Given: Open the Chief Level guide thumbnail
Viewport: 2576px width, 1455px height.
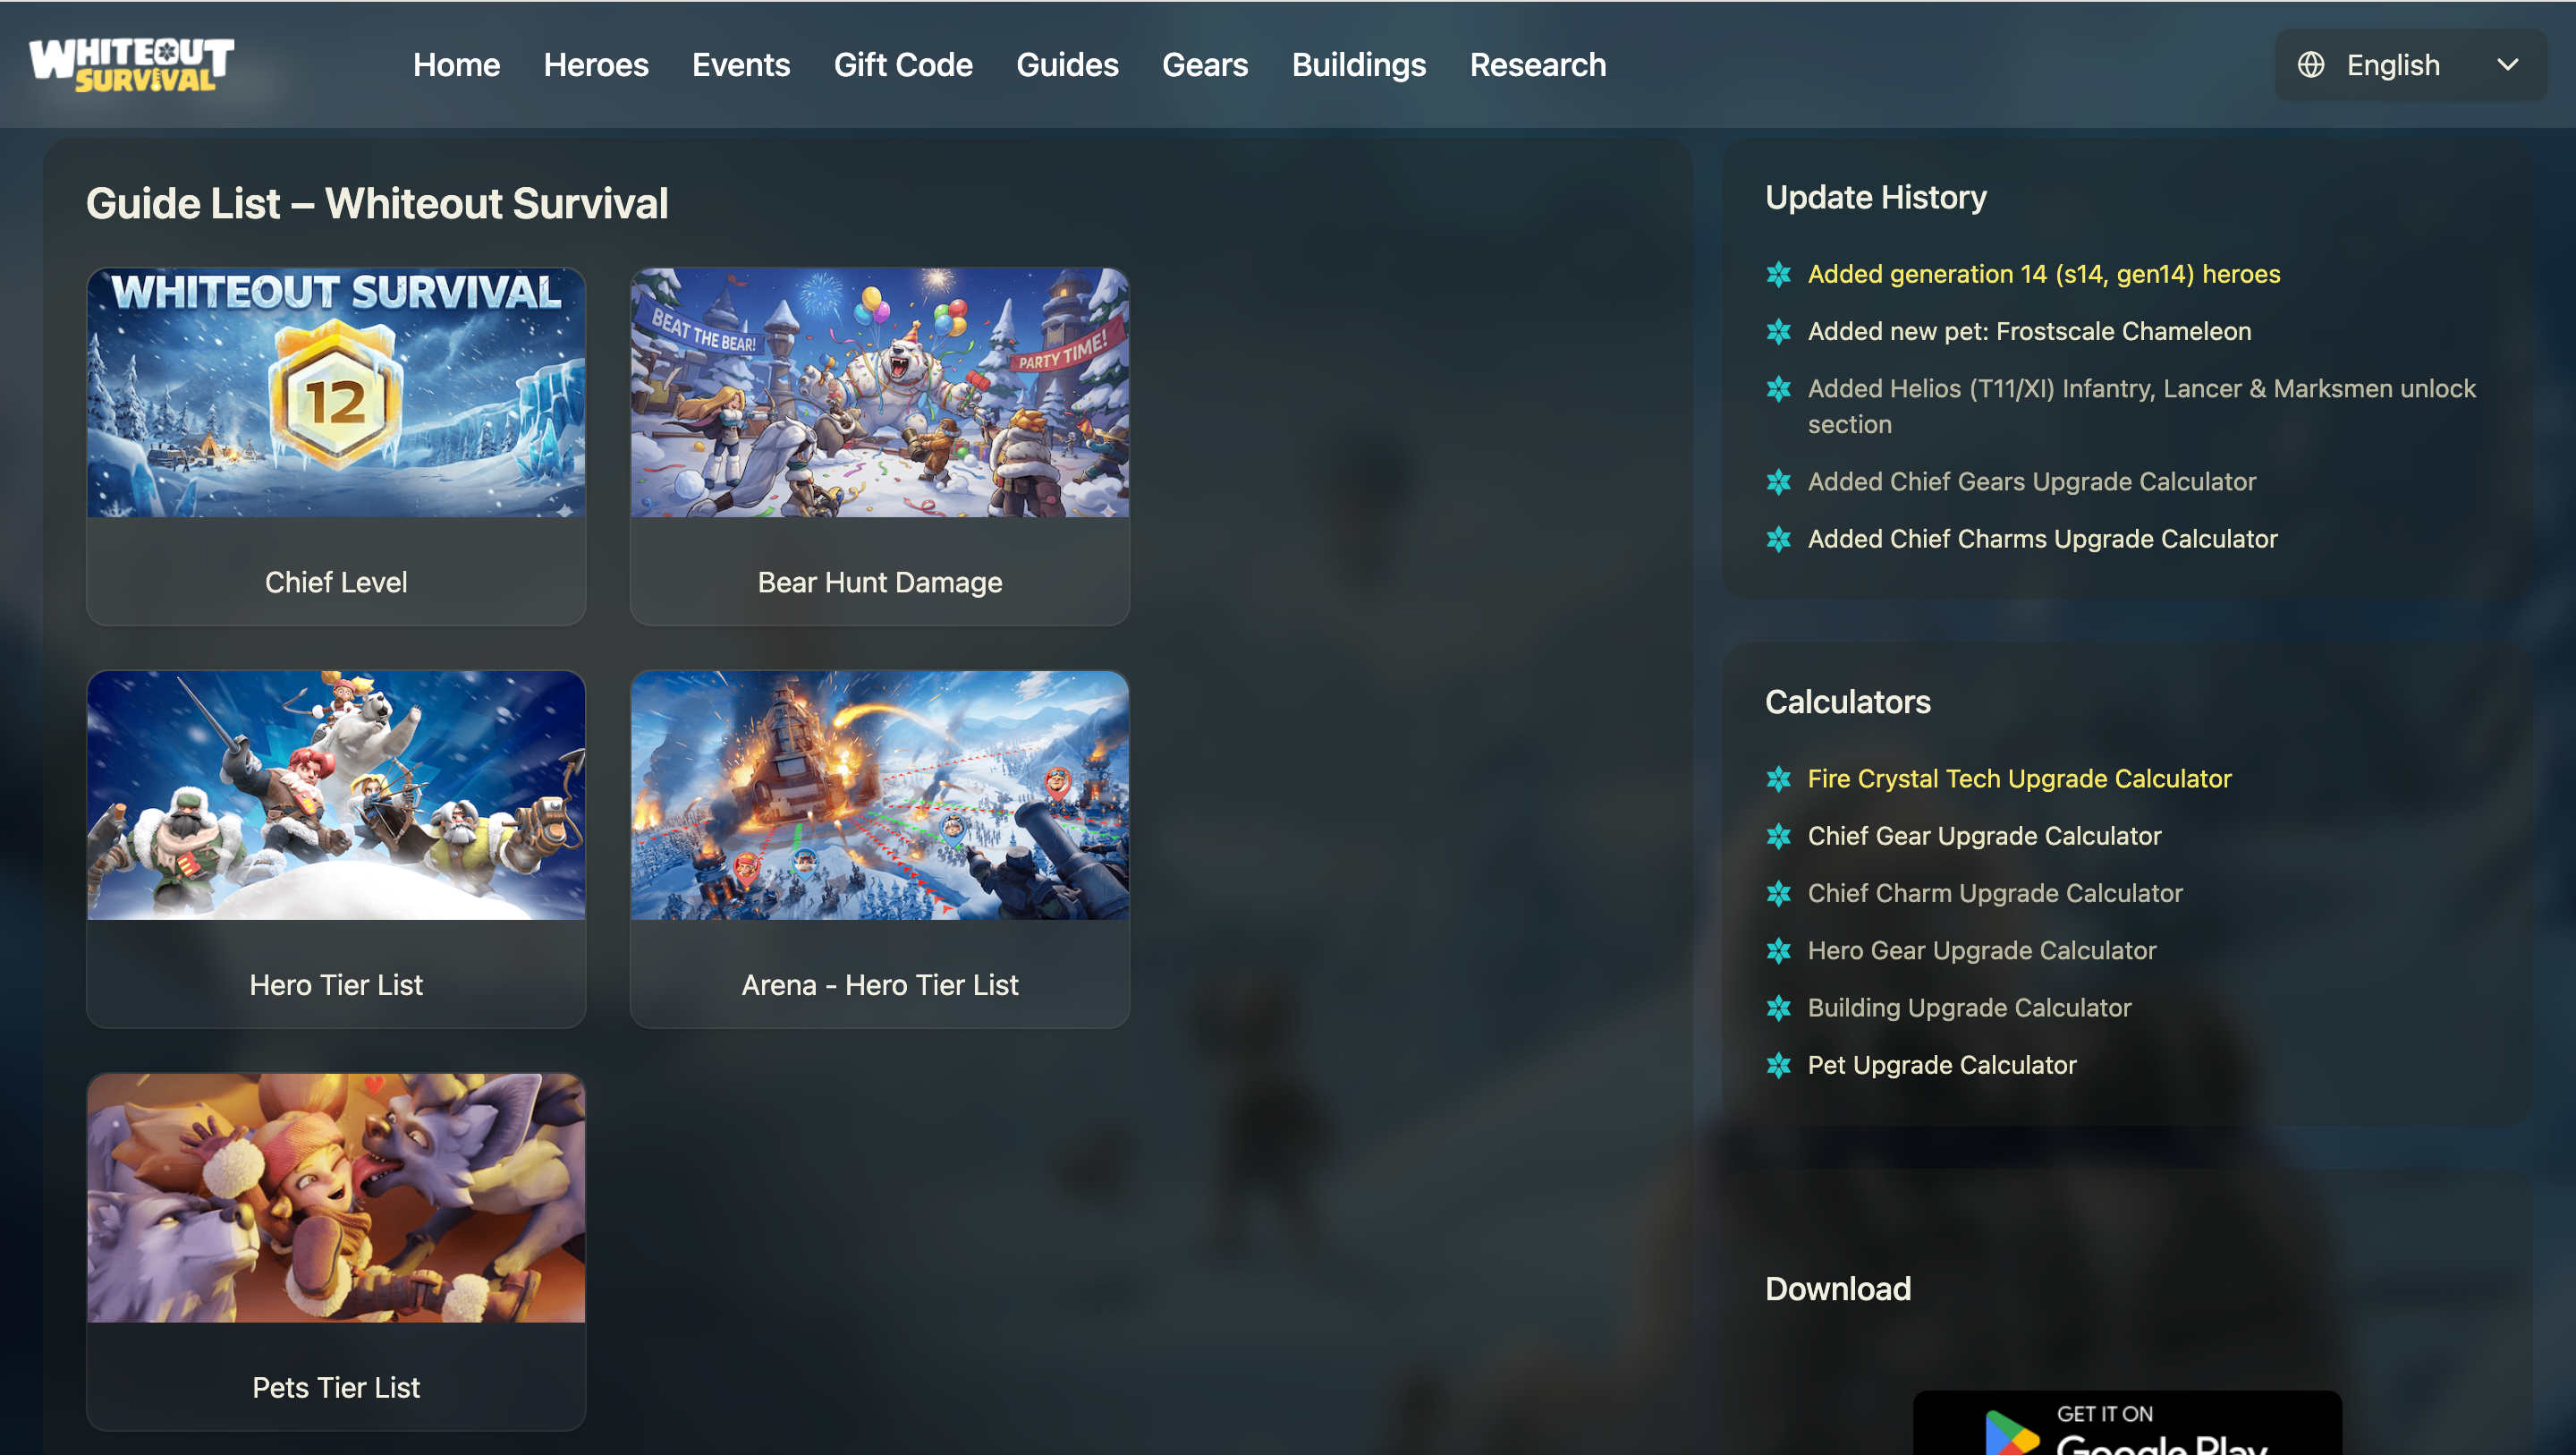Looking at the screenshot, I should [335, 392].
